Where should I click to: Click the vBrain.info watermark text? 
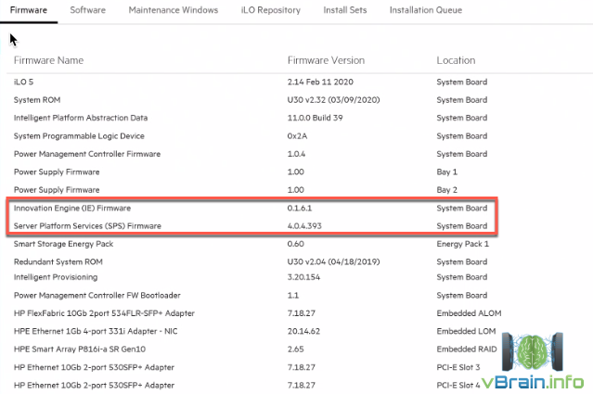[534, 382]
